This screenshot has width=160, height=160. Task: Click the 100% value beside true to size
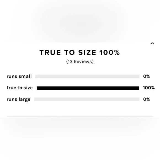(x=149, y=88)
